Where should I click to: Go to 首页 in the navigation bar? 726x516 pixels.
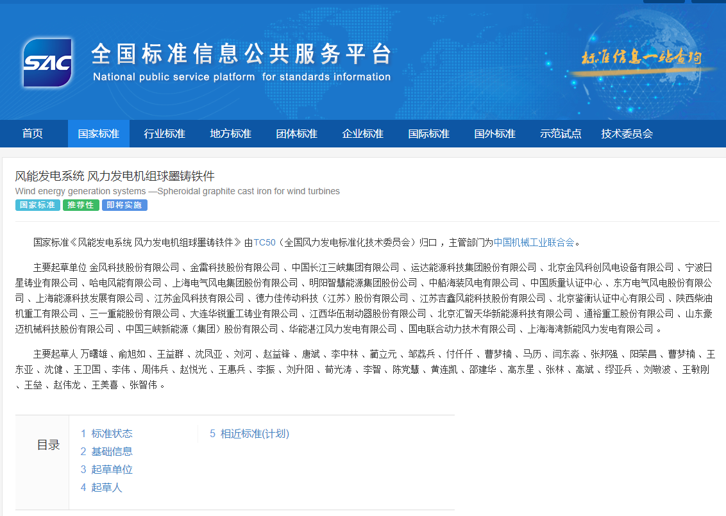(x=32, y=133)
